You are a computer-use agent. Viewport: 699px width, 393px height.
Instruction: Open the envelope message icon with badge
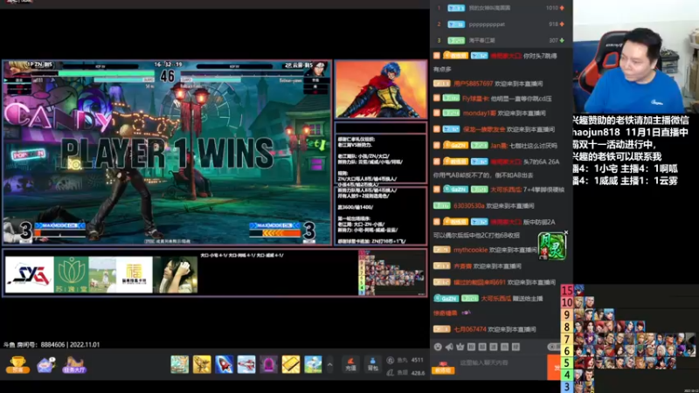click(x=46, y=364)
